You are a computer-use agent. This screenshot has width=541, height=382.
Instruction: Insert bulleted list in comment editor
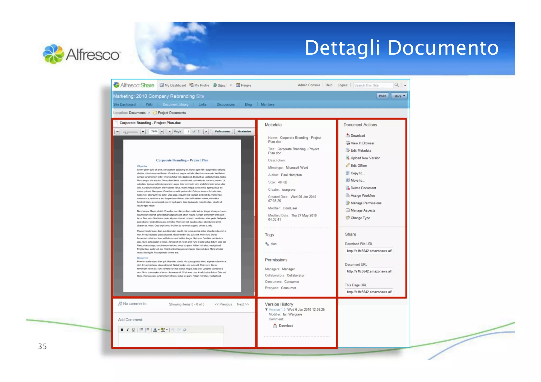[141, 329]
